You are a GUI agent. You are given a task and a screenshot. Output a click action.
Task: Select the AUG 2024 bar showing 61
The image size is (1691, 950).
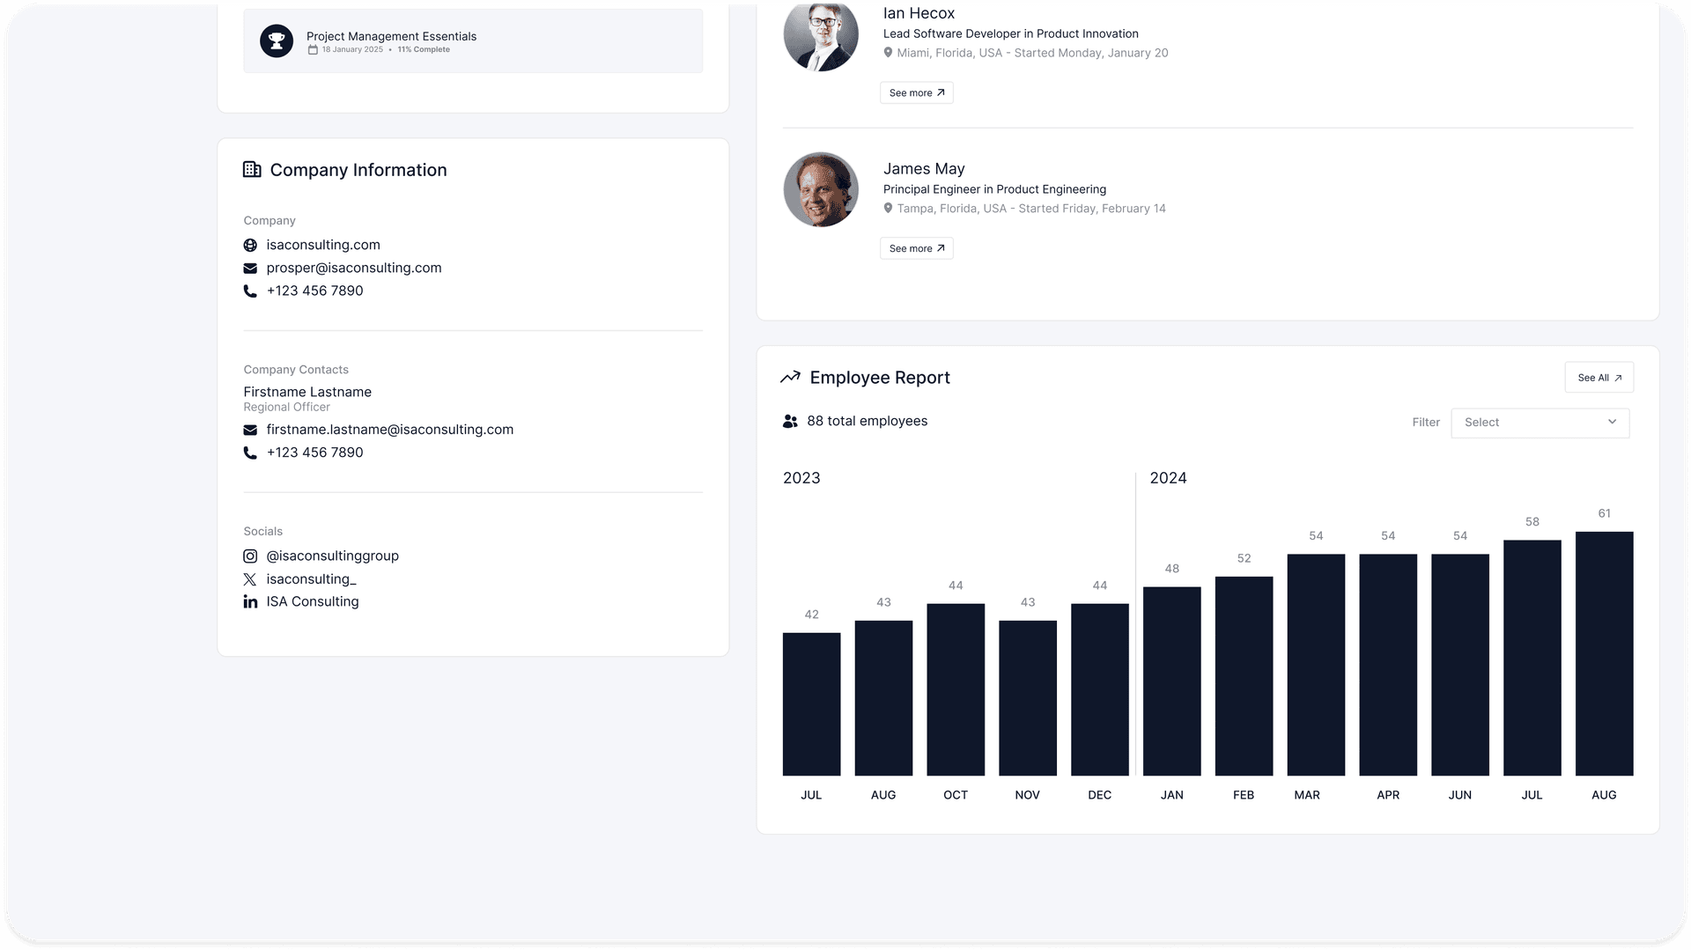pyautogui.click(x=1604, y=652)
